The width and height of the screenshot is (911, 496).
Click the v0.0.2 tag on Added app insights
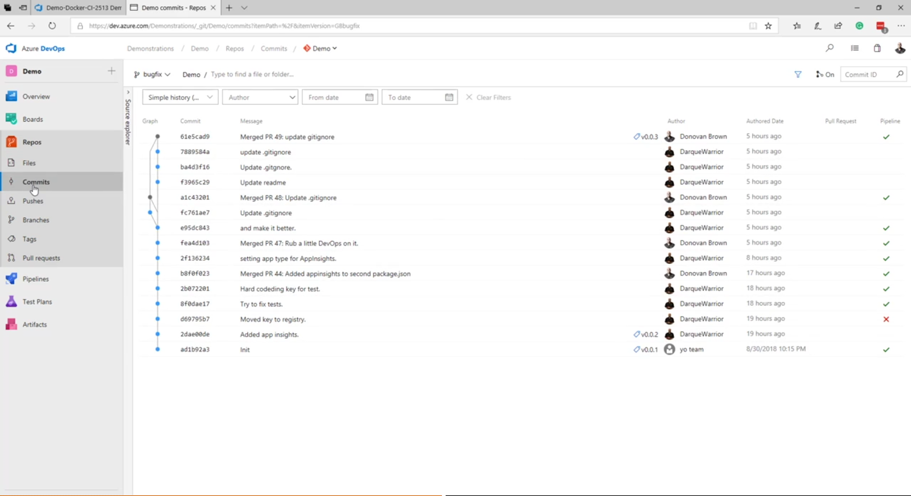(x=646, y=334)
